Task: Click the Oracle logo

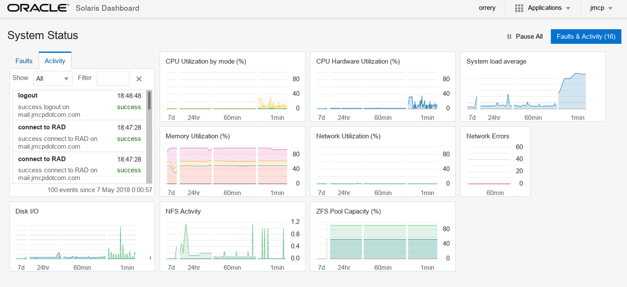Action: tap(38, 8)
